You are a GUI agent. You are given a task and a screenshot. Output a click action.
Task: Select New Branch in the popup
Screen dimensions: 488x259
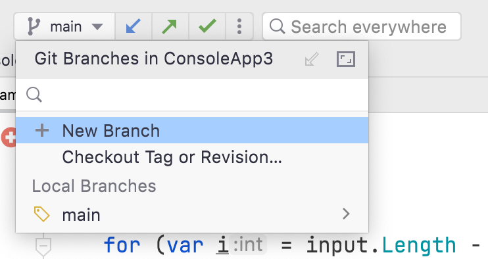point(192,130)
